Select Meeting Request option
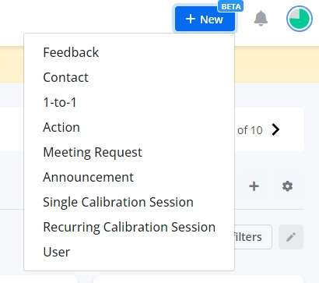Viewport: 319px width, 283px height. (93, 152)
